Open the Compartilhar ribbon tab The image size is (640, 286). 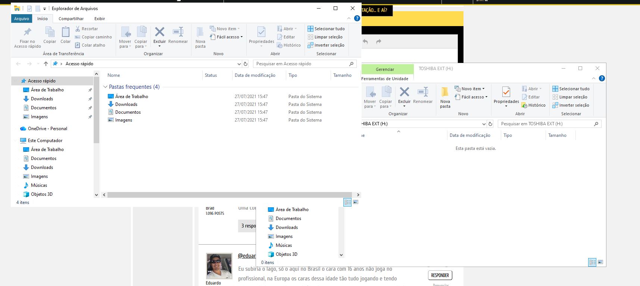71,19
